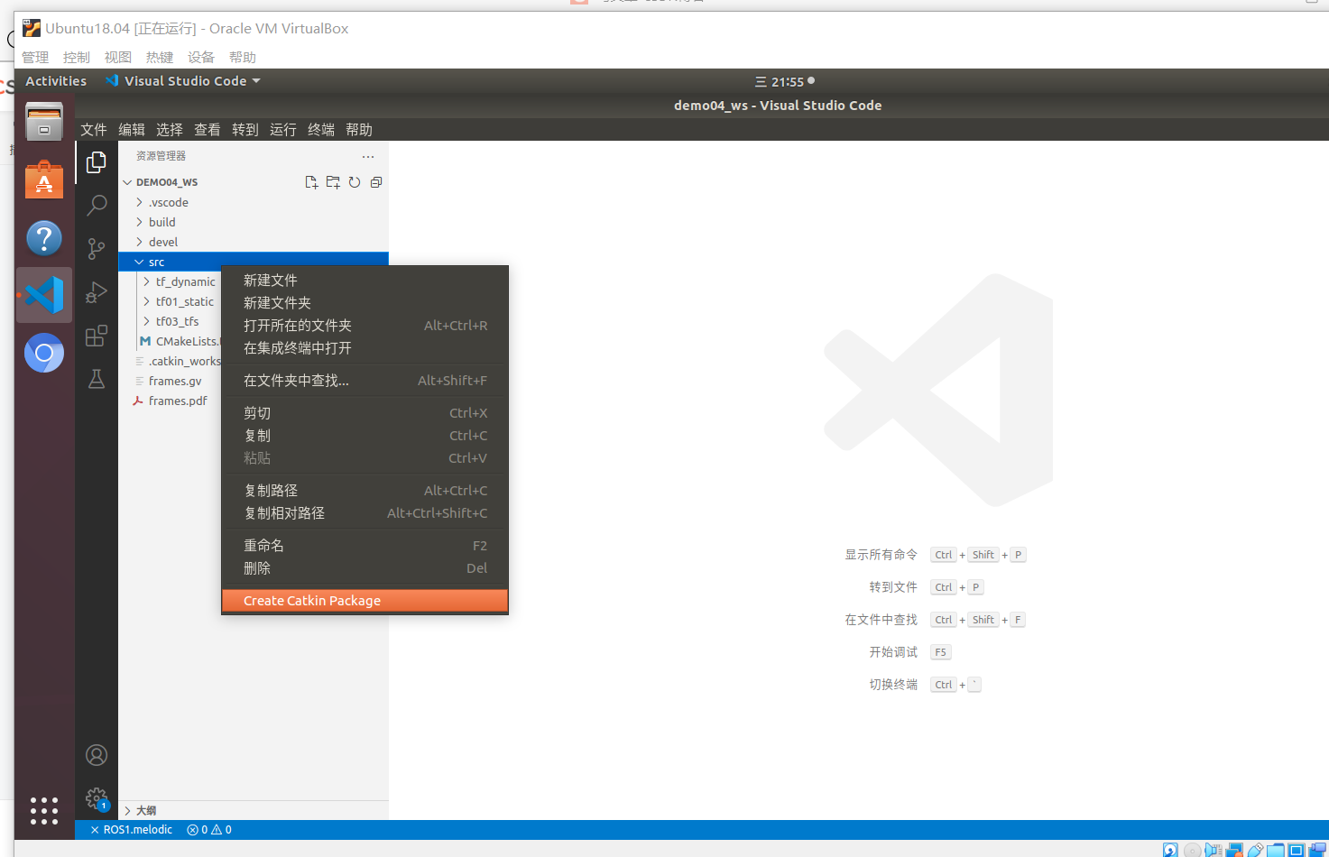The height and width of the screenshot is (857, 1329).
Task: Select 重命名 in context menu
Action: pos(365,546)
